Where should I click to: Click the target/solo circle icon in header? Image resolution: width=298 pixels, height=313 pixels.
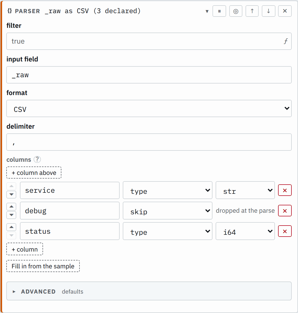pyautogui.click(x=236, y=11)
